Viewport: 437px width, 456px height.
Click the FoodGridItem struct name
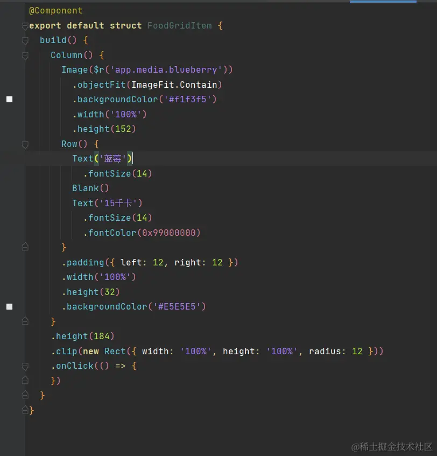pyautogui.click(x=180, y=26)
